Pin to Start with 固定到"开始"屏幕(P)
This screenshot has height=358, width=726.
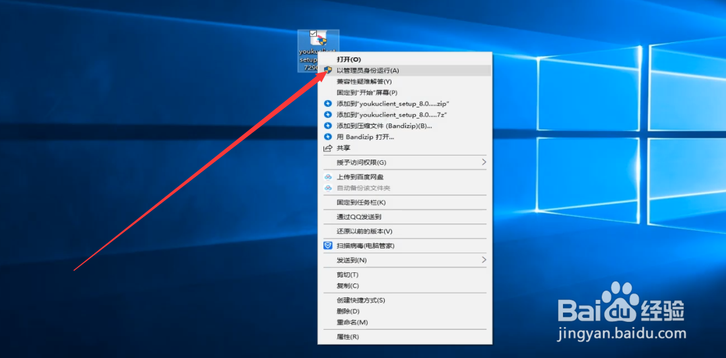click(404, 92)
